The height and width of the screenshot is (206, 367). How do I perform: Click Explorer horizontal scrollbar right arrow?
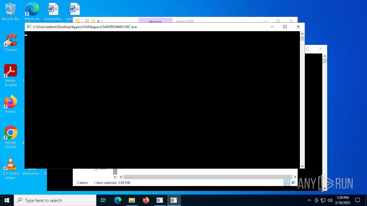pyautogui.click(x=295, y=177)
